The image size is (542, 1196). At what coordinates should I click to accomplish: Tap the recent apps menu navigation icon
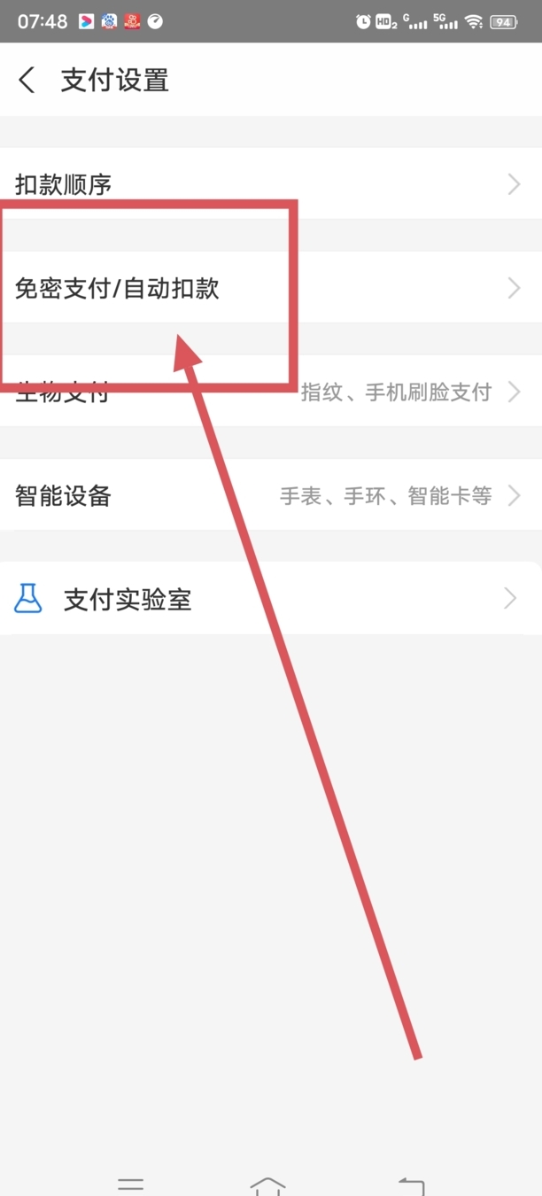pyautogui.click(x=131, y=1185)
